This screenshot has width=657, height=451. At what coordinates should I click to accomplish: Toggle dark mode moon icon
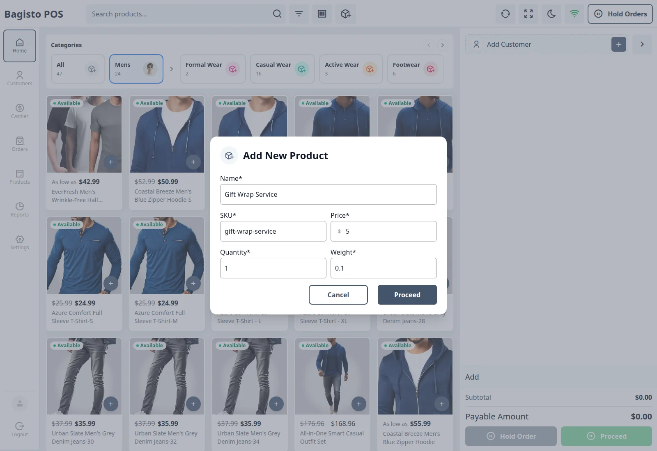pyautogui.click(x=551, y=14)
